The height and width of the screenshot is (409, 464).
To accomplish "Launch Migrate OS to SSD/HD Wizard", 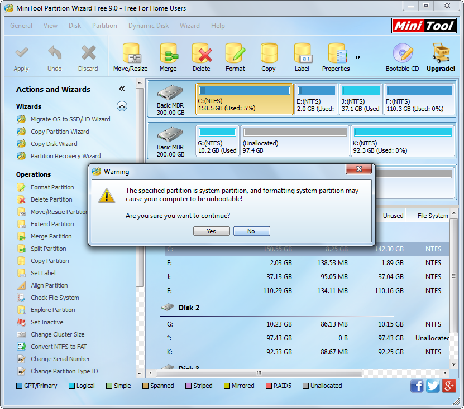I will pyautogui.click(x=70, y=119).
